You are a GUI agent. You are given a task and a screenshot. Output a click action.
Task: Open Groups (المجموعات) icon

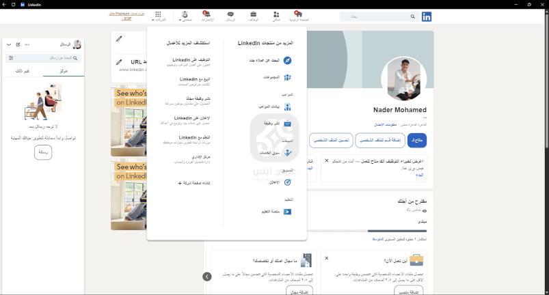(x=287, y=77)
